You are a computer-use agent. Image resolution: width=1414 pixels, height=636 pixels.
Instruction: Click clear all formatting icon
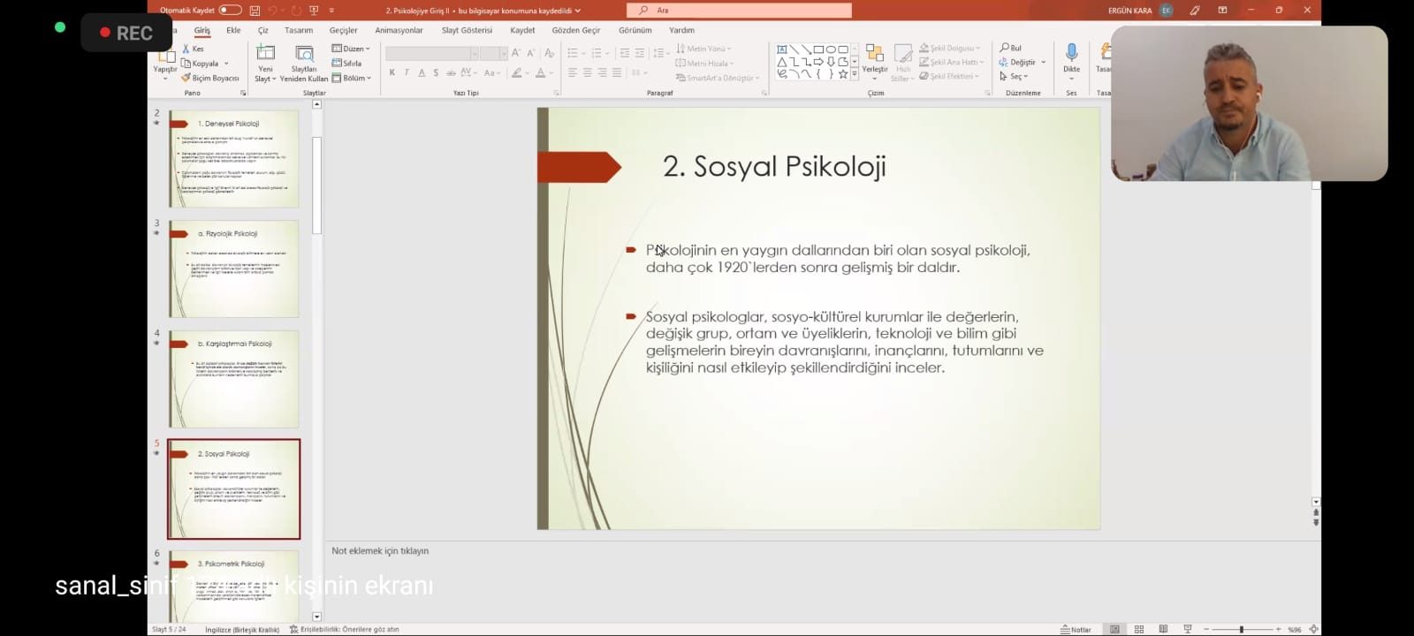(x=549, y=53)
